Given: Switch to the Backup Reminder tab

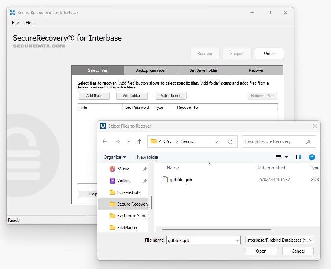Looking at the screenshot, I should (151, 70).
